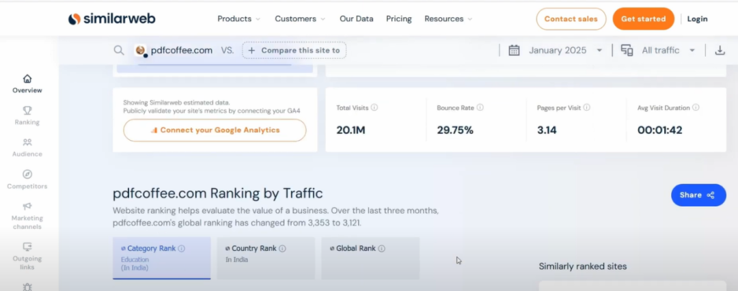Show info tooltip for Bounce Rate
The width and height of the screenshot is (738, 291).
point(480,108)
